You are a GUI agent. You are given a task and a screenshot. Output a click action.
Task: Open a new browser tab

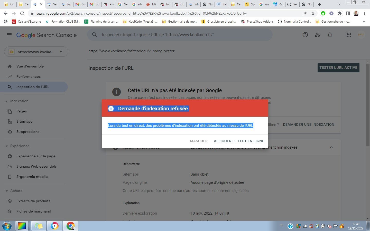click(x=319, y=4)
